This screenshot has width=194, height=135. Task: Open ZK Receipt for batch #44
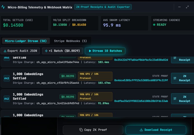click(x=183, y=60)
